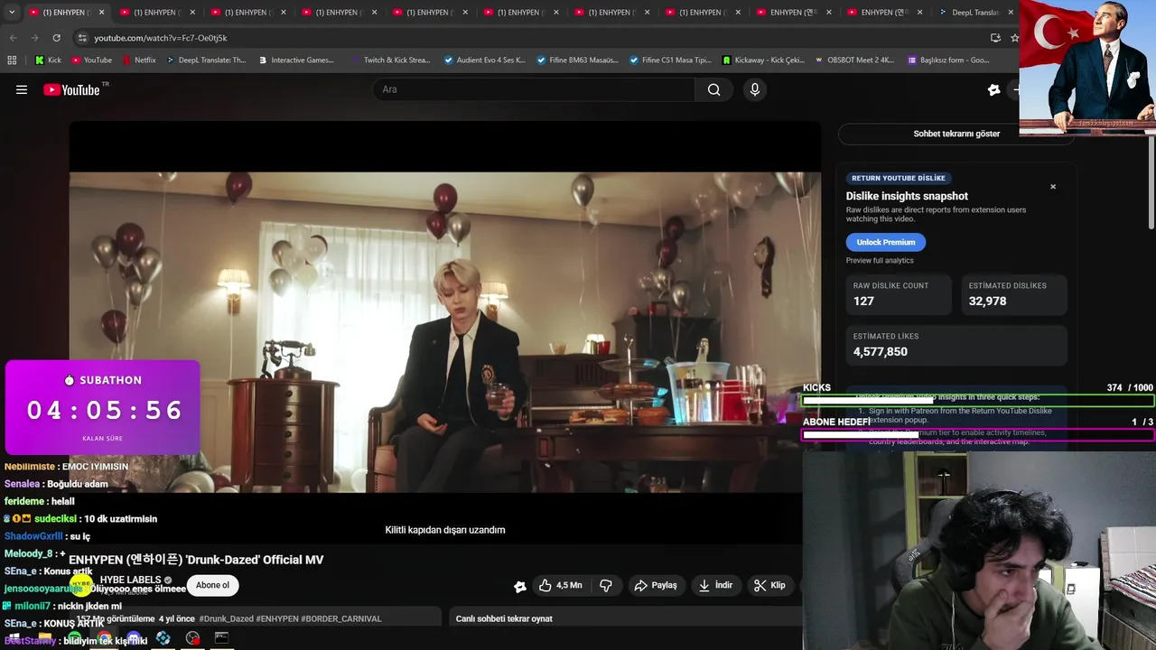Click the Raw Dislike Count 127 card

coord(899,294)
